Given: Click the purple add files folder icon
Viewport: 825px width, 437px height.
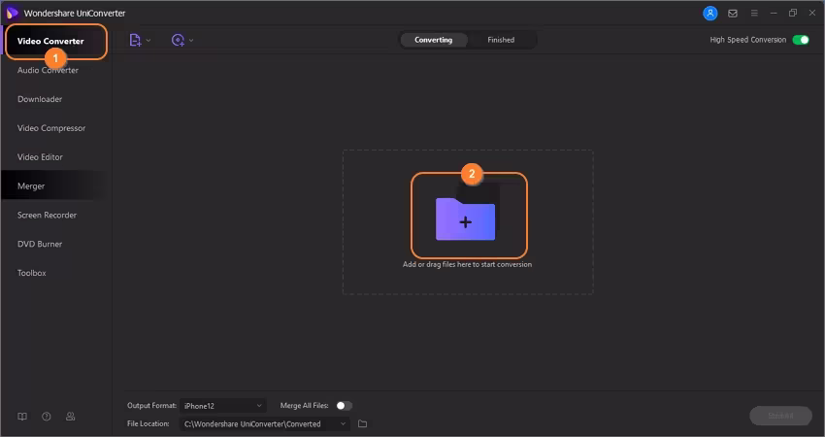Looking at the screenshot, I should point(466,218).
